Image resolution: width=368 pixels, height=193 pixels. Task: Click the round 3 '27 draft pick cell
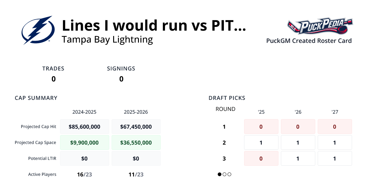(x=335, y=158)
